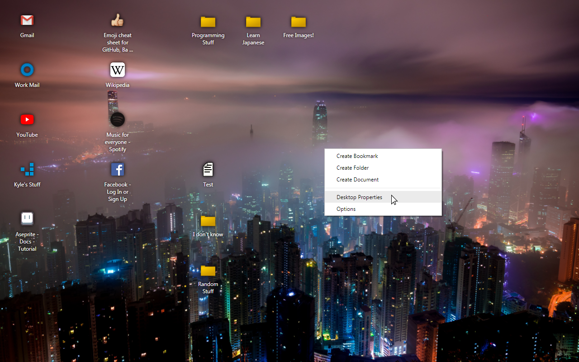The height and width of the screenshot is (362, 579).
Task: Choose Create Document
Action: 357,179
